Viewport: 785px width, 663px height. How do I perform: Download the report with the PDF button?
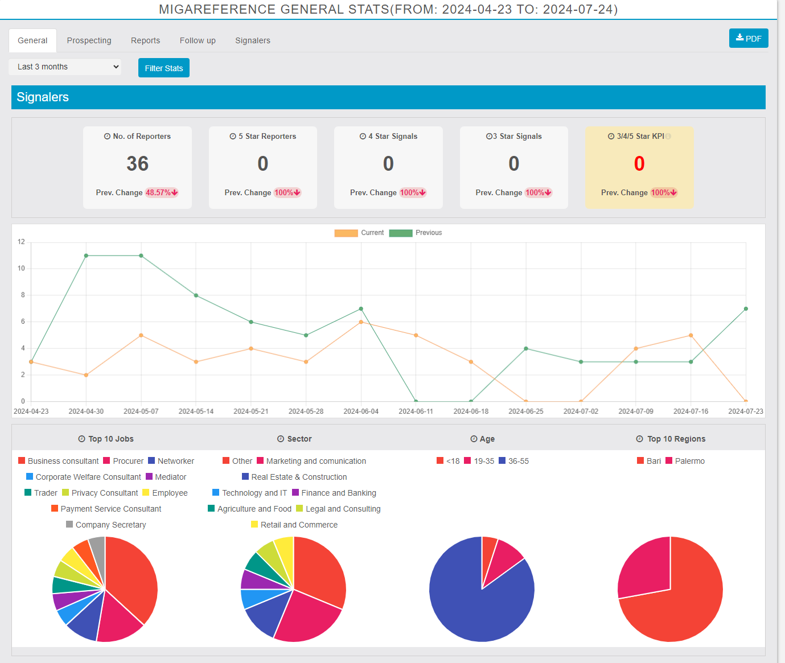pos(749,38)
